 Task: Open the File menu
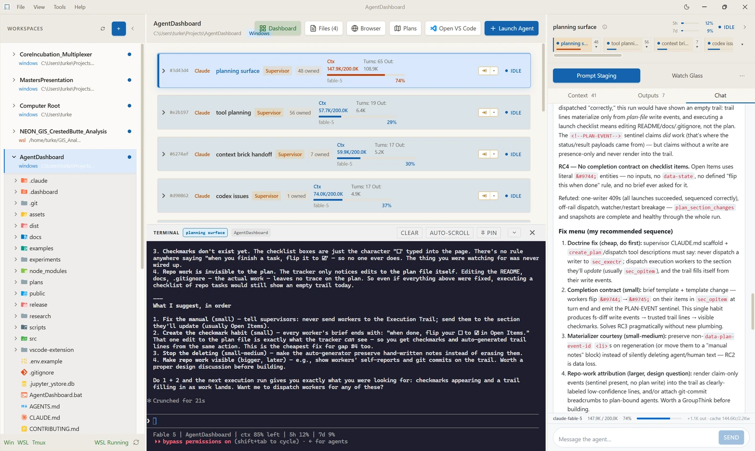click(21, 7)
